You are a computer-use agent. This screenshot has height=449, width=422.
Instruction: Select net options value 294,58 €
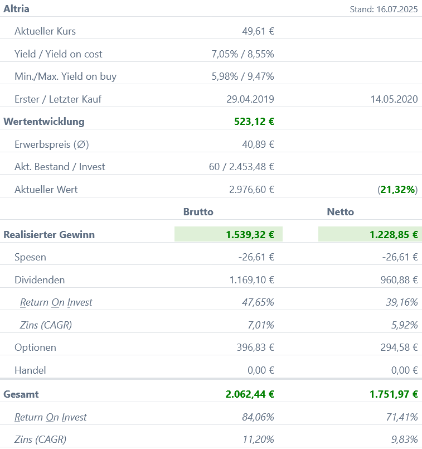point(399,347)
